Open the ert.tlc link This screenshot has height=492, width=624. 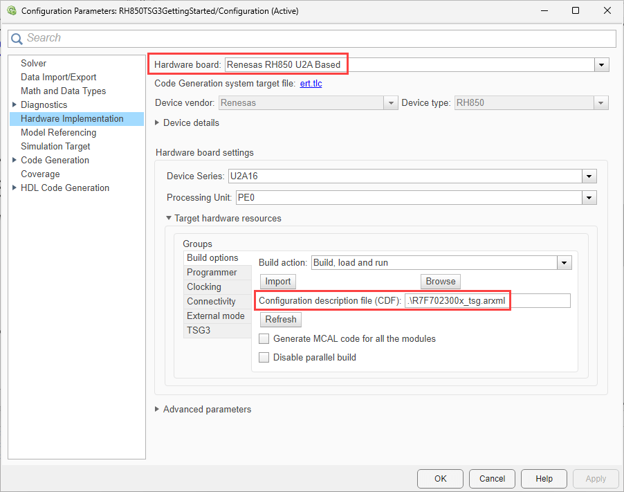311,84
